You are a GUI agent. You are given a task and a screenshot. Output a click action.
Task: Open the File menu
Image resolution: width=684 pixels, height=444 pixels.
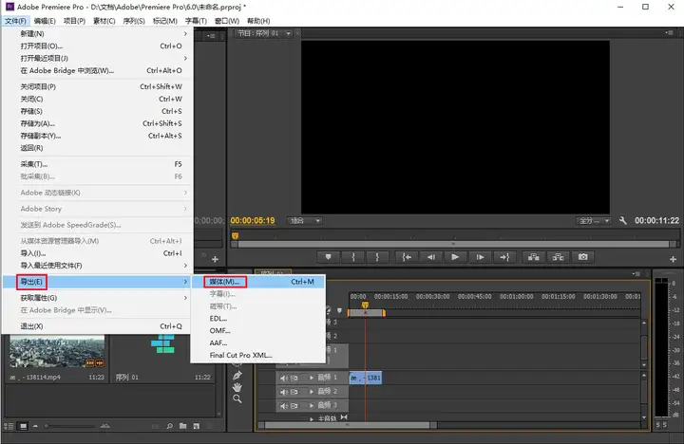point(15,21)
